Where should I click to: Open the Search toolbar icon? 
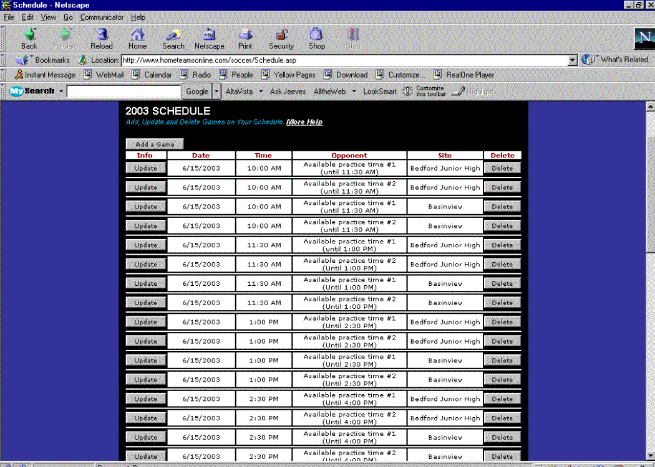pos(173,39)
